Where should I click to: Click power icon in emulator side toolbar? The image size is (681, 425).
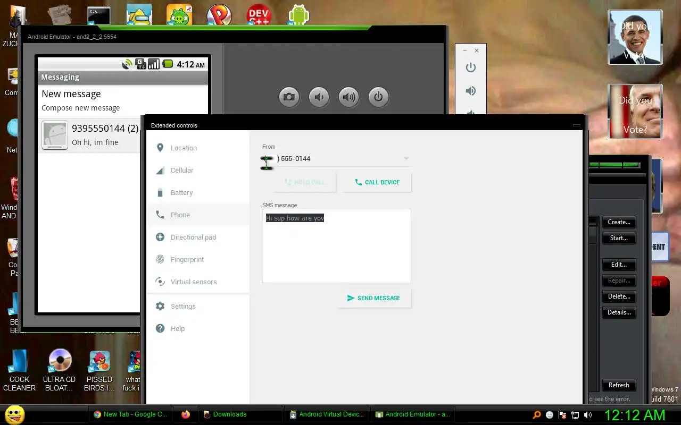470,67
